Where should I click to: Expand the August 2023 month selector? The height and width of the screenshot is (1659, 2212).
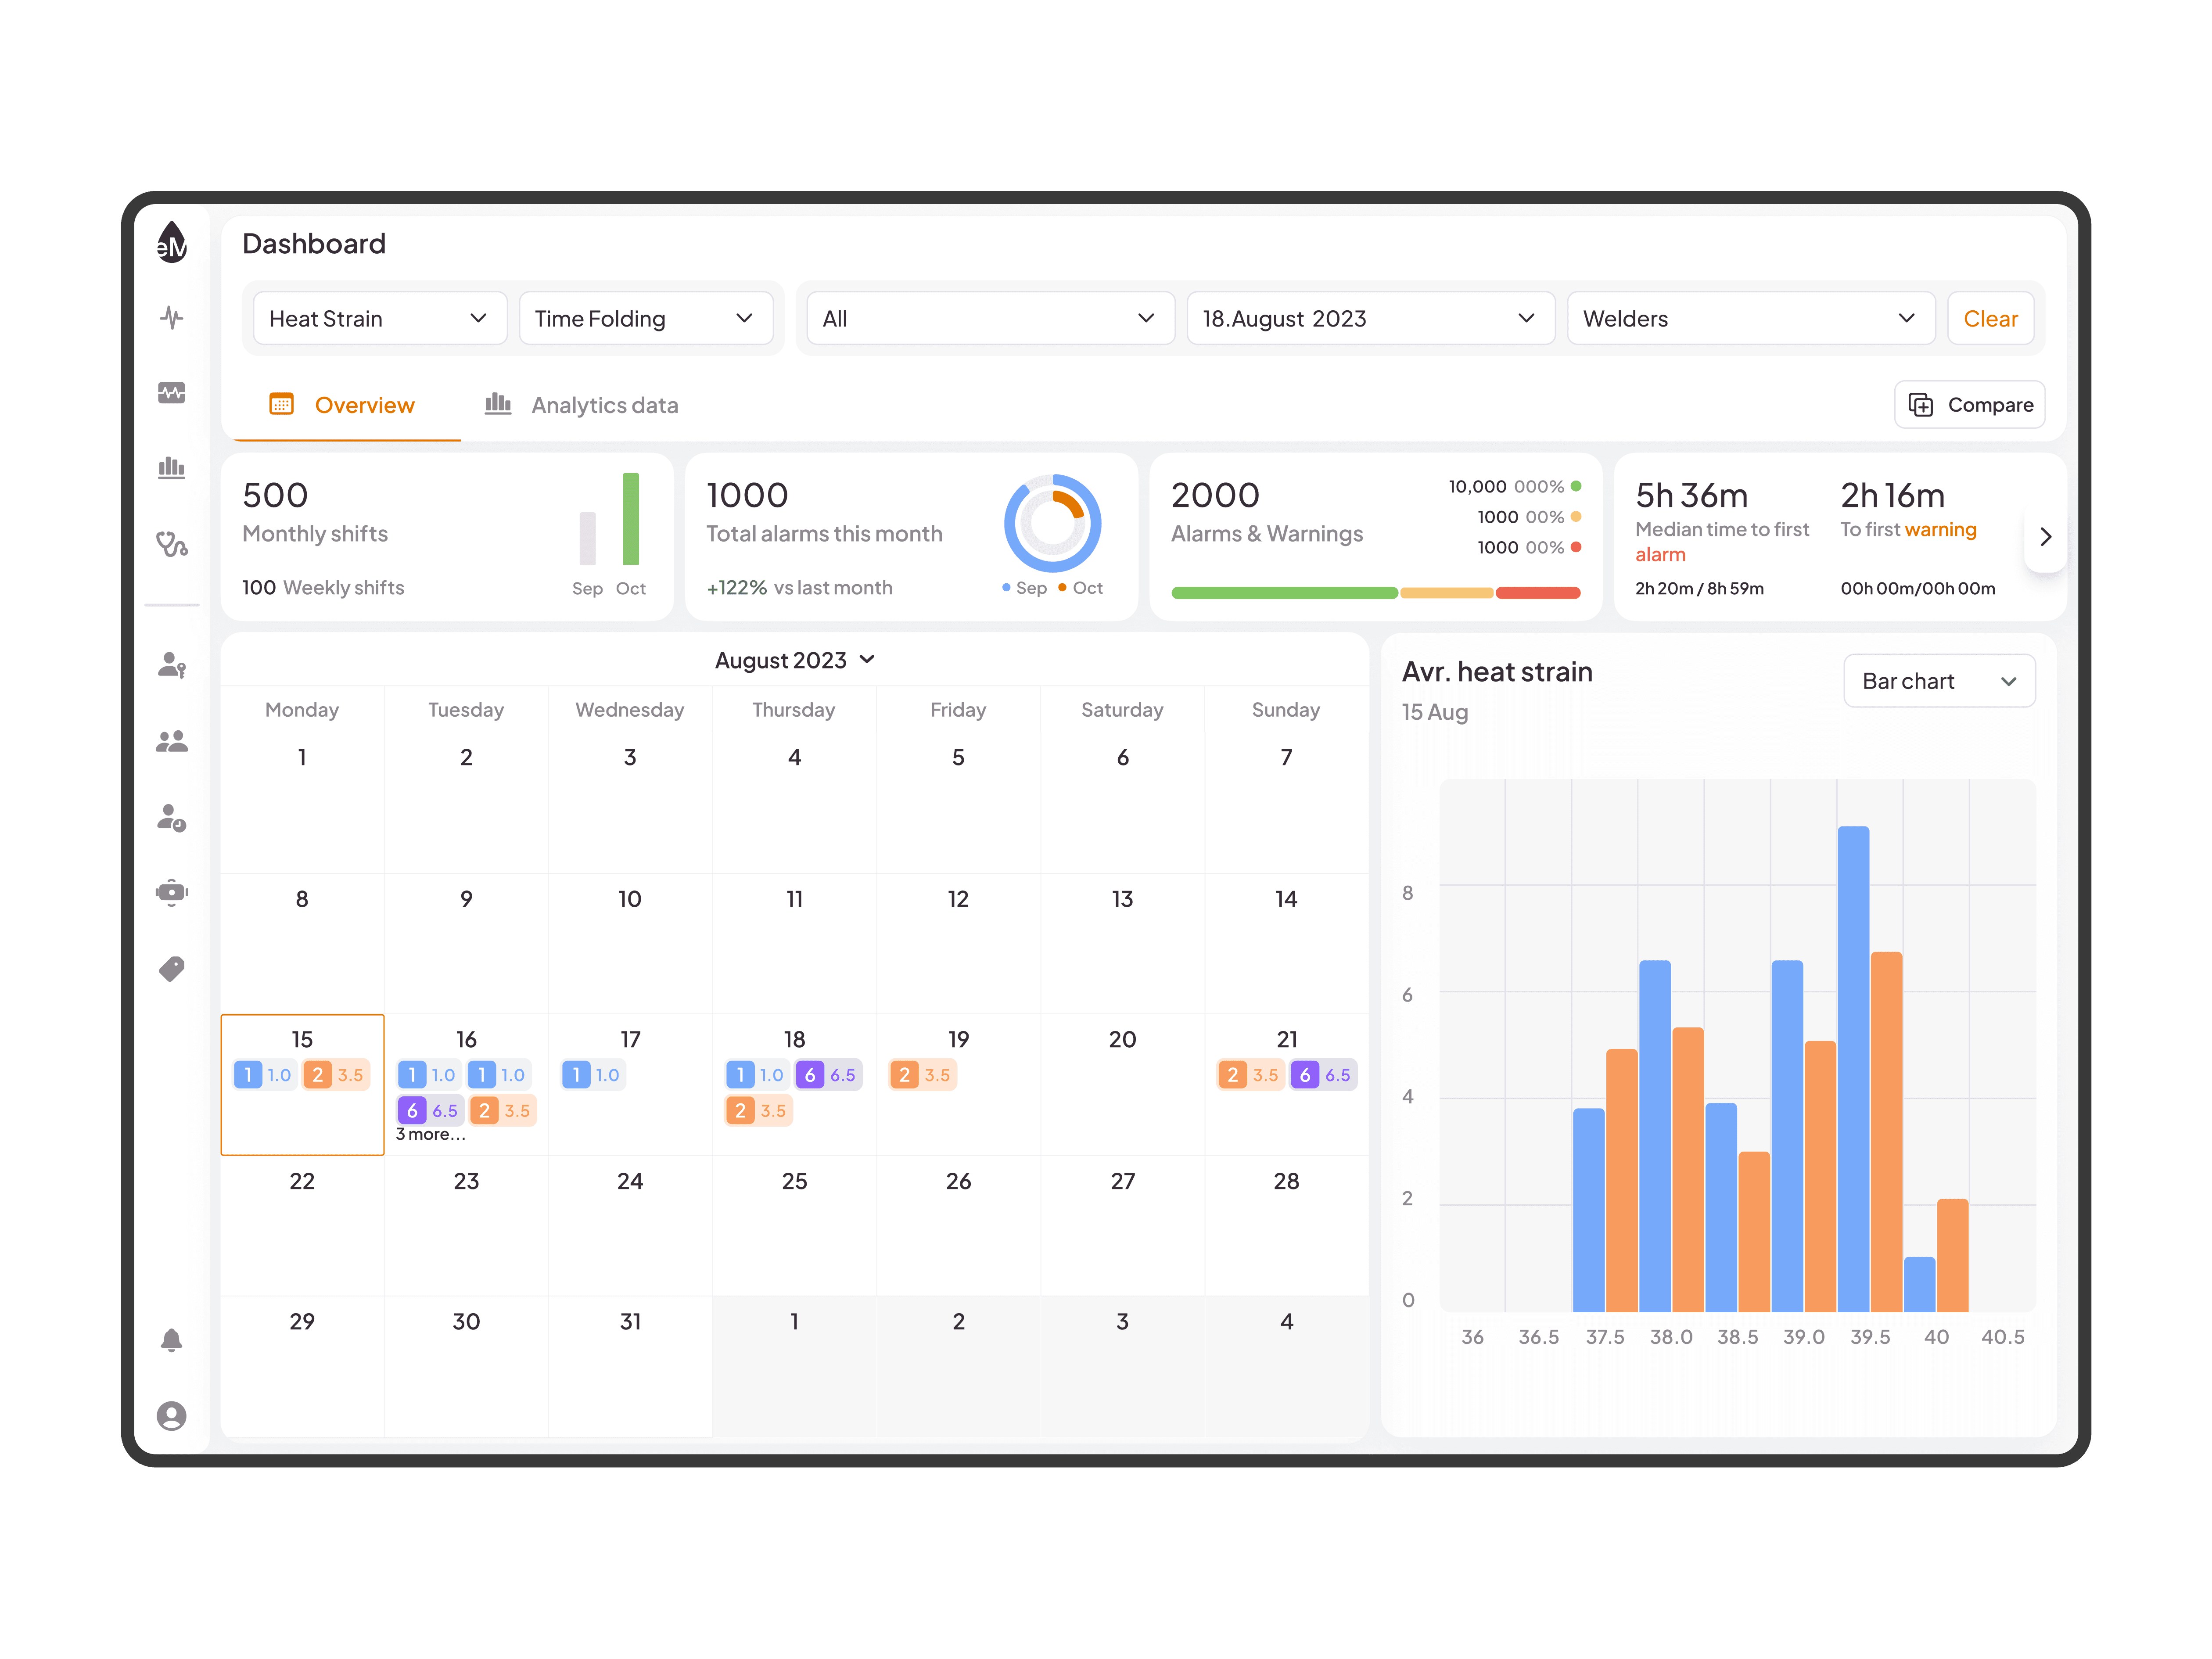pyautogui.click(x=794, y=660)
